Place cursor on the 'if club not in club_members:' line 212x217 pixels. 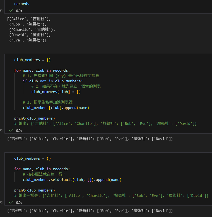pyautogui.click(x=53, y=81)
